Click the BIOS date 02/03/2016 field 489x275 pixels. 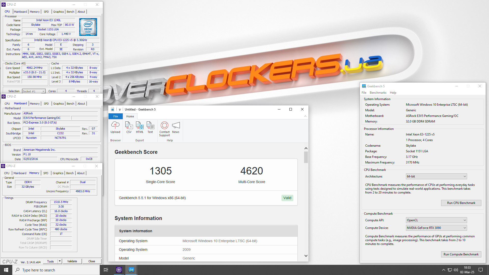pos(40,159)
